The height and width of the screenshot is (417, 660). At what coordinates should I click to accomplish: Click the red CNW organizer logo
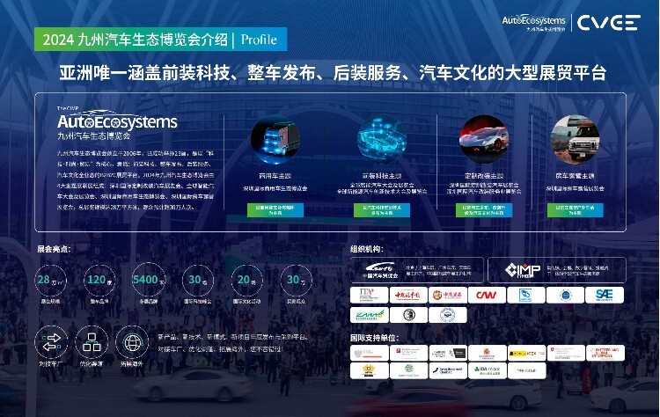click(x=487, y=295)
